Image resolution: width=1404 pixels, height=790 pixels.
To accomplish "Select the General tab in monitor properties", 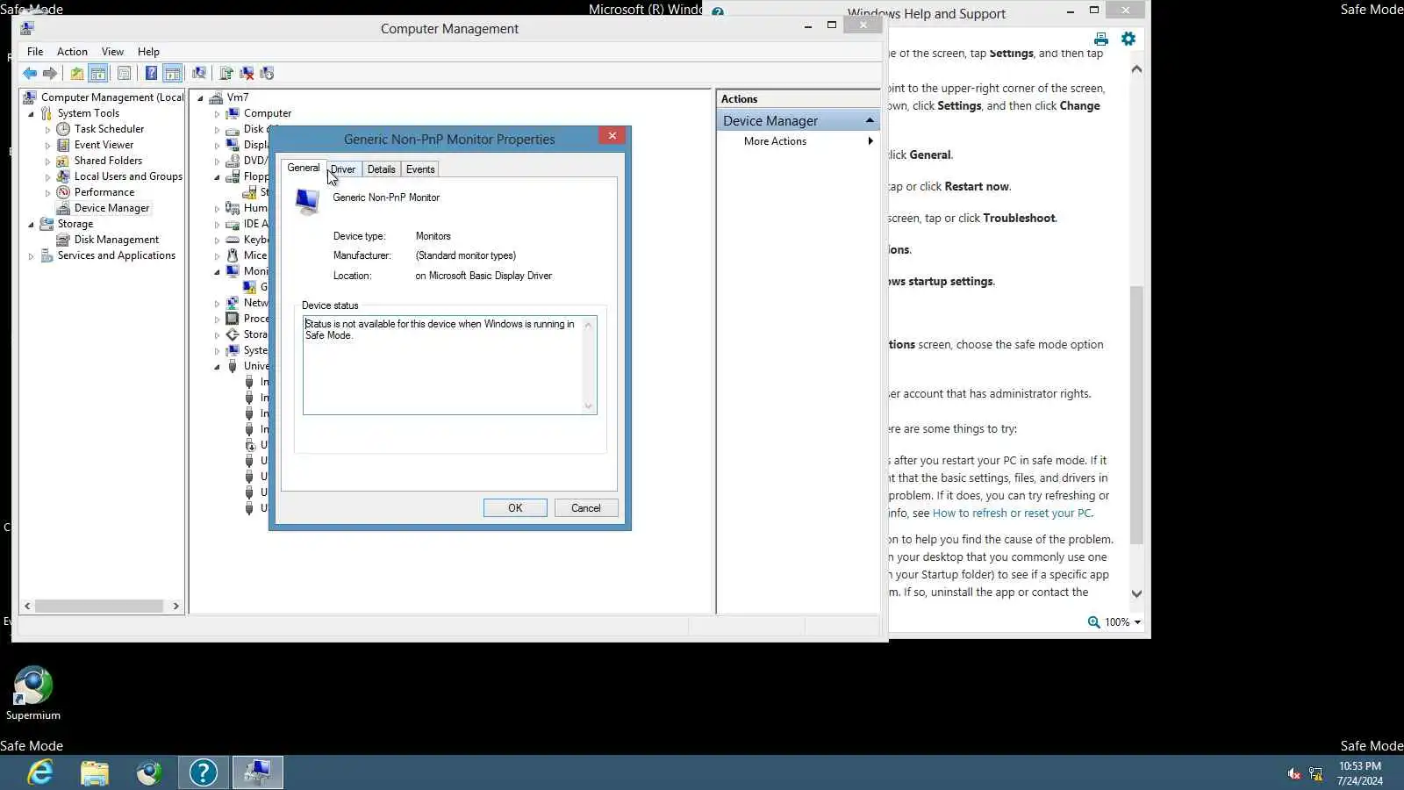I will coord(304,168).
